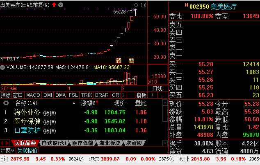Image resolution: width=260 pixels, height=165 pixels.
Task: Zoom out chart with minus button
Action: coord(163,95)
